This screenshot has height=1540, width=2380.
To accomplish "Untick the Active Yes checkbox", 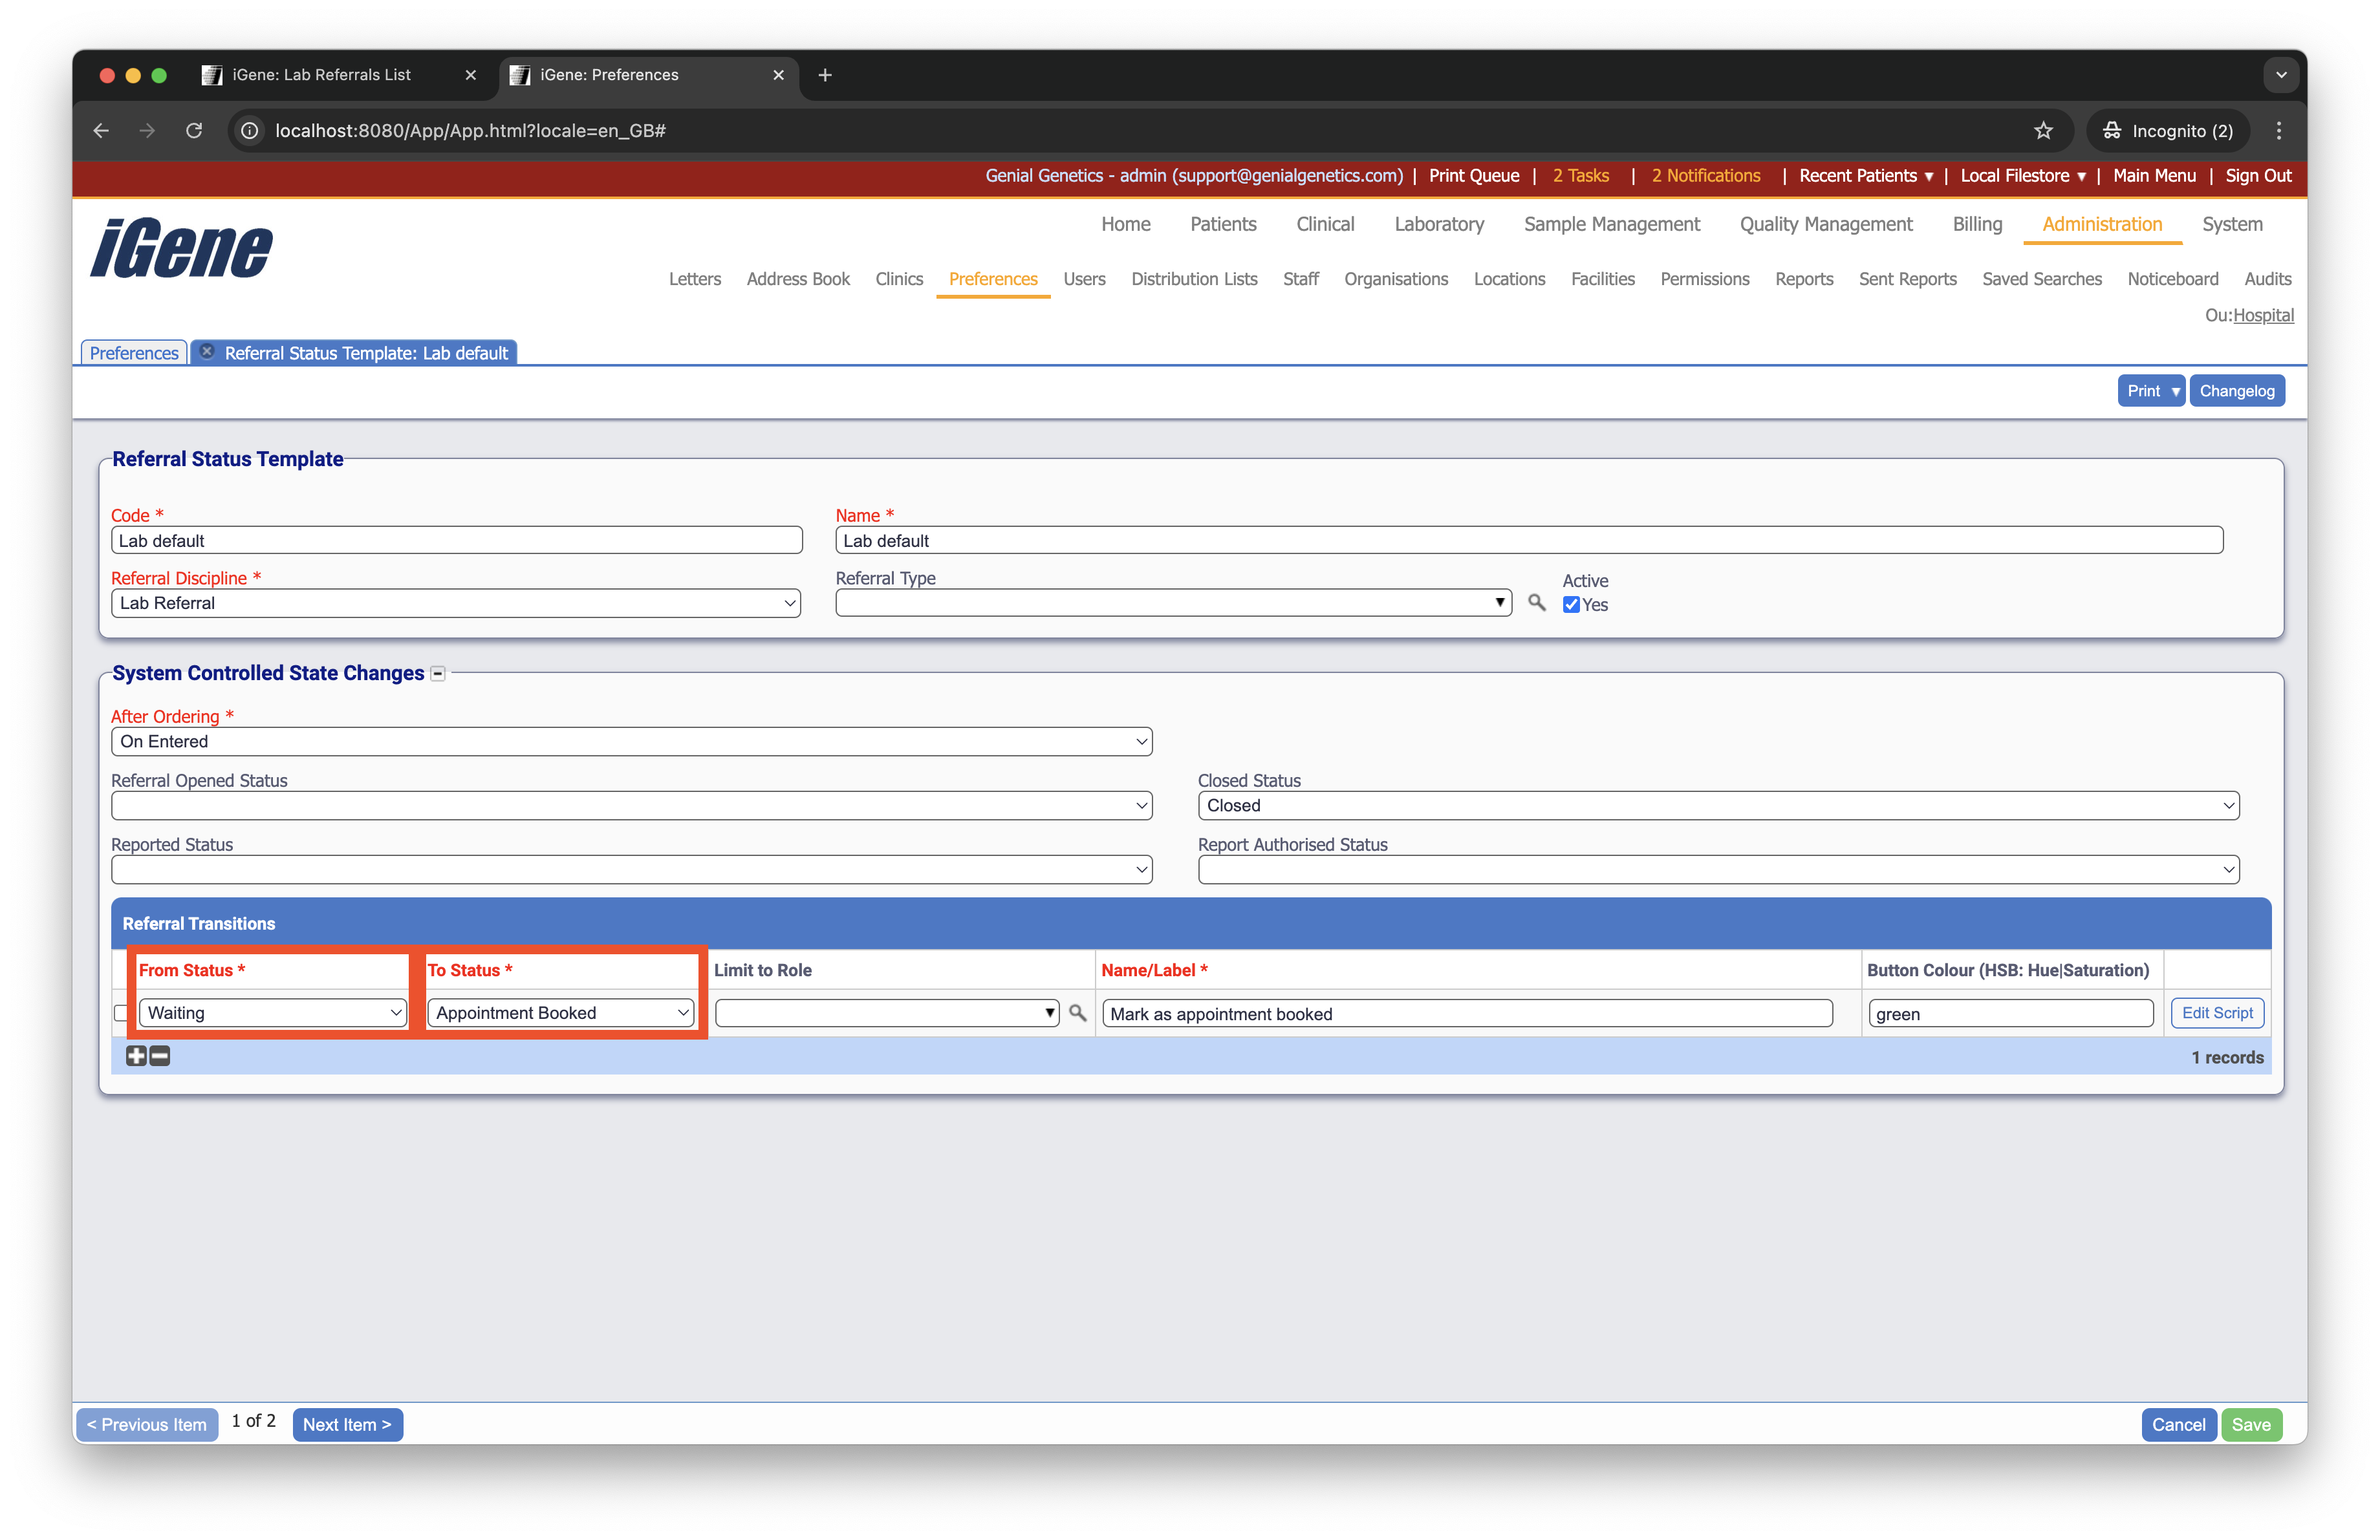I will tap(1571, 604).
